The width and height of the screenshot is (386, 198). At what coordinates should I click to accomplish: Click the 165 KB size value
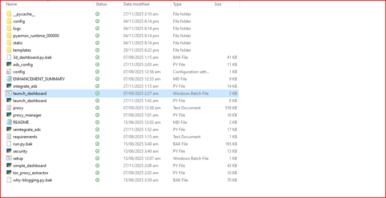coord(231,144)
